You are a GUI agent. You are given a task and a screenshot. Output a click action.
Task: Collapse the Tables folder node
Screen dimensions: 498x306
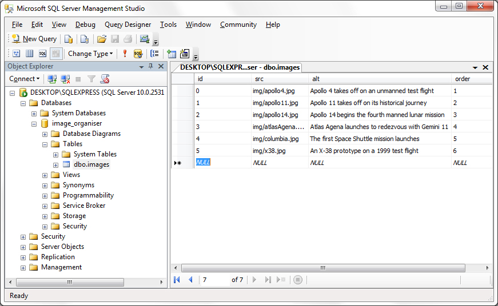[45, 144]
